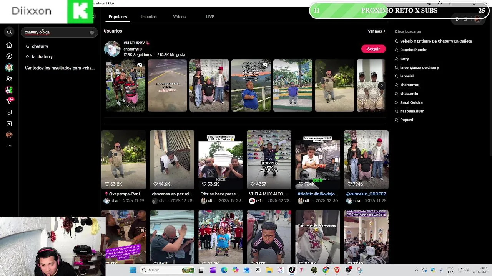Screen dimensions: 492x276
Task: Open the 'Neutro le ayudó a chaturry' video
Action: coord(317,237)
